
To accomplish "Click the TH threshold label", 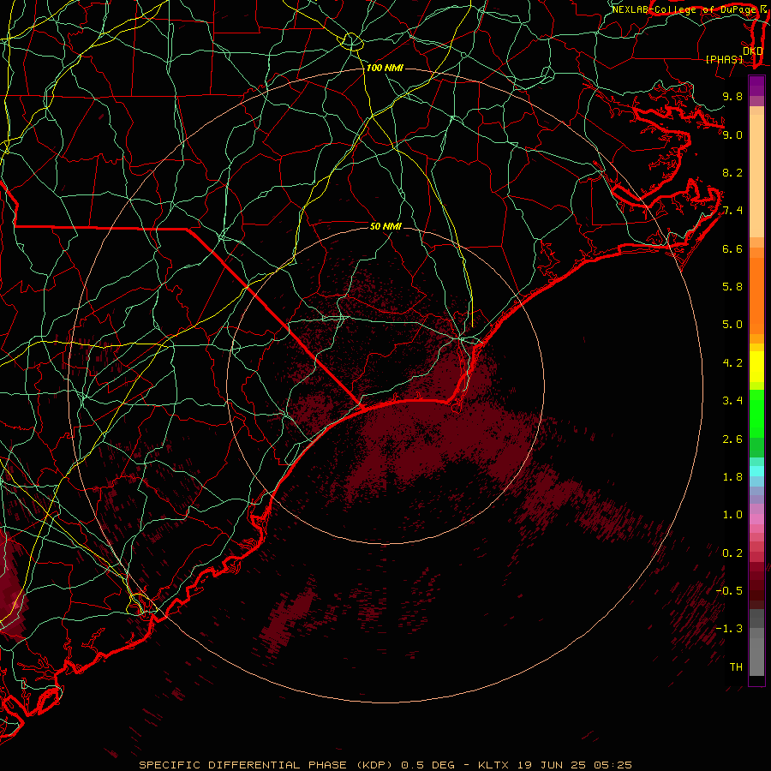I will [x=736, y=667].
